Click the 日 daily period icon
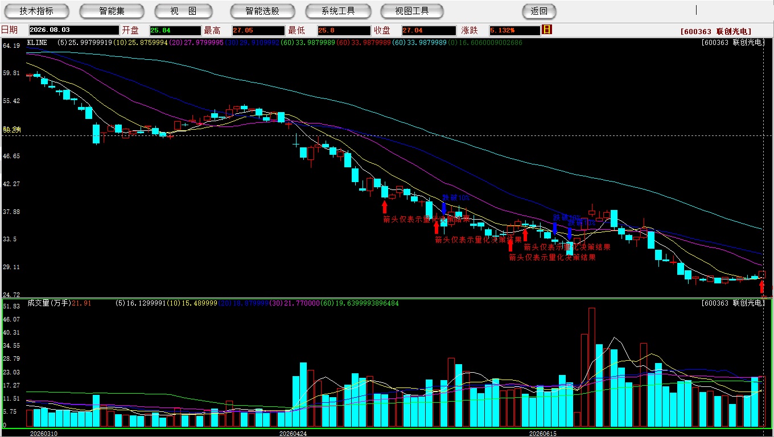 [547, 30]
